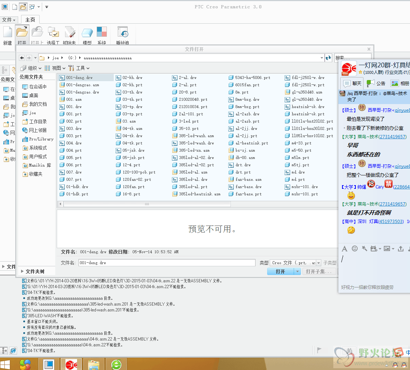Click the file explorer icon on the taskbar
Viewport: 410px width, 370px height.
click(94, 365)
